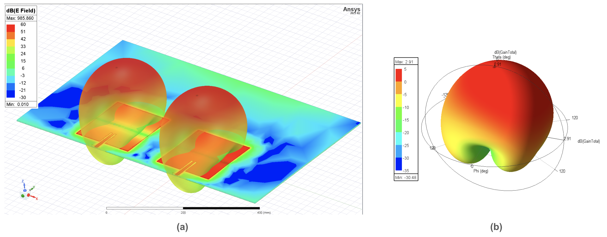The image size is (607, 237).
Task: Click the 60 label in the E Field legend
Action: pos(23,24)
